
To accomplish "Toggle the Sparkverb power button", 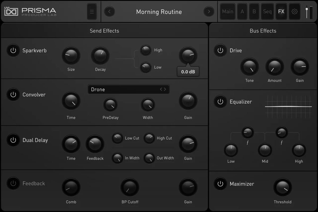I will (x=13, y=50).
